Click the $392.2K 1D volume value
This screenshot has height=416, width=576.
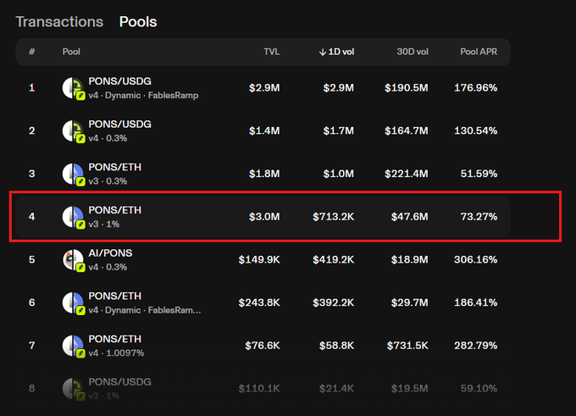click(334, 302)
